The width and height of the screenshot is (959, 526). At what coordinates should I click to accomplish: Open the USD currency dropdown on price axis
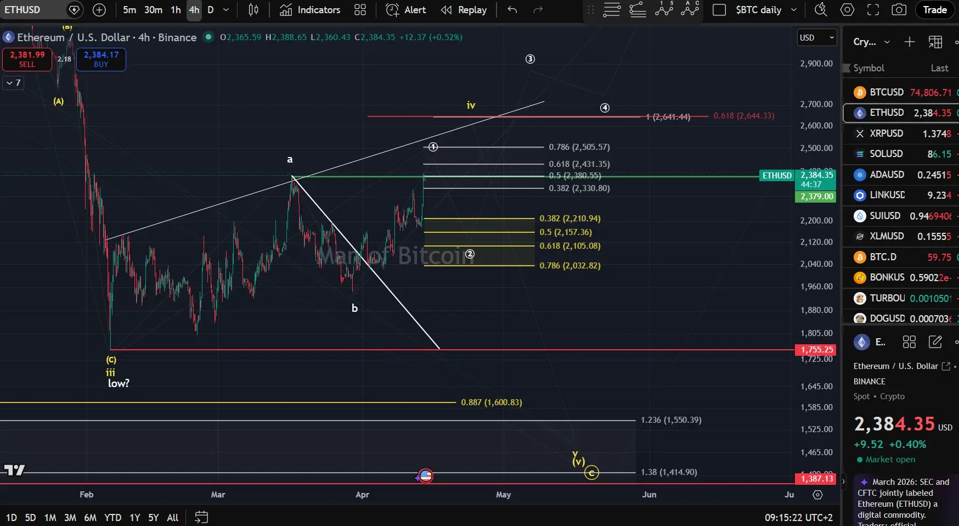click(x=817, y=37)
